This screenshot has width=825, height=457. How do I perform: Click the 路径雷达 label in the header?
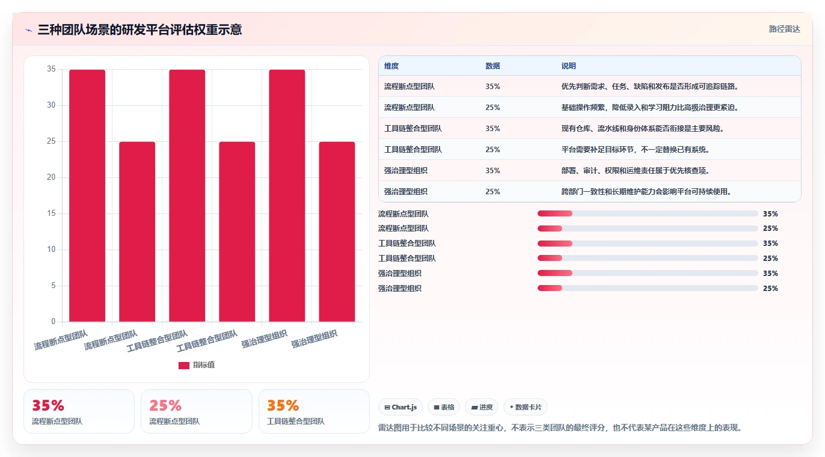click(785, 29)
